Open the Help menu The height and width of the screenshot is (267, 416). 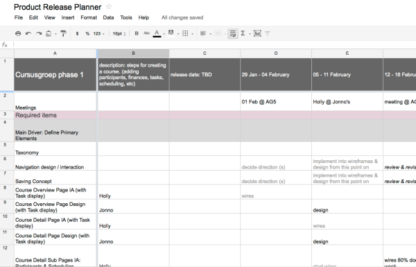pyautogui.click(x=144, y=17)
